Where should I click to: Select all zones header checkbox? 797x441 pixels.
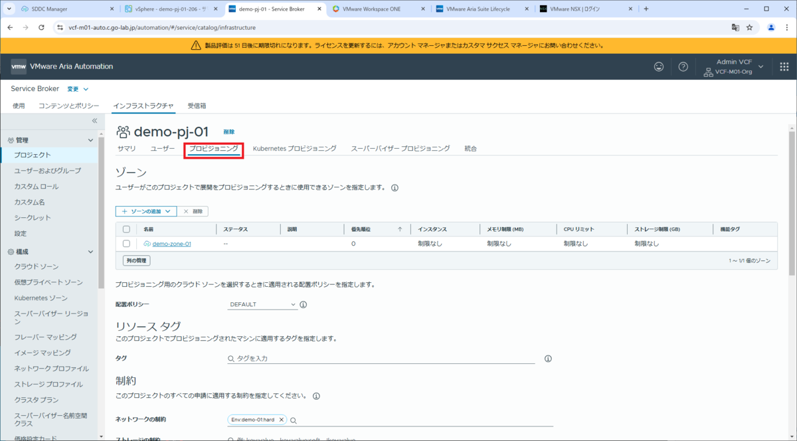(x=127, y=229)
